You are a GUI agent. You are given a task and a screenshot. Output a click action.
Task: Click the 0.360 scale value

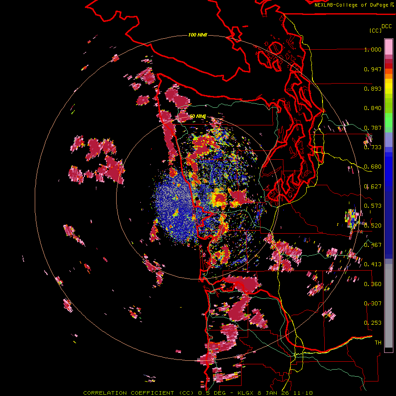(373, 284)
